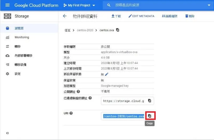This screenshot has width=214, height=140.
Task: Click the application/x-virtualbox-ova type value
Action: (119, 52)
